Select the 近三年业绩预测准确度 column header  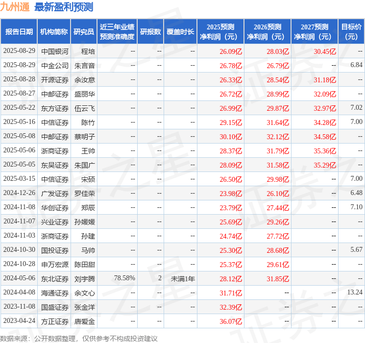117,32
